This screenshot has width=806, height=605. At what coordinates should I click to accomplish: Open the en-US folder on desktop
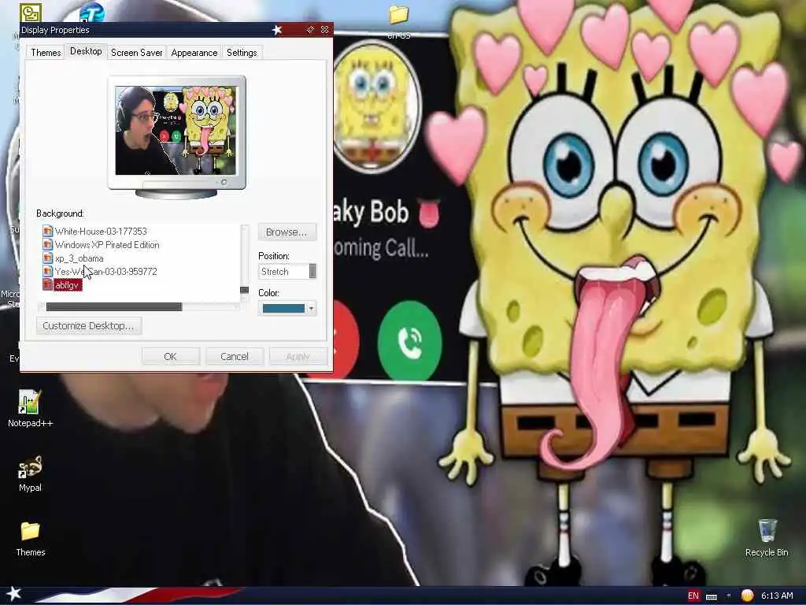point(398,22)
